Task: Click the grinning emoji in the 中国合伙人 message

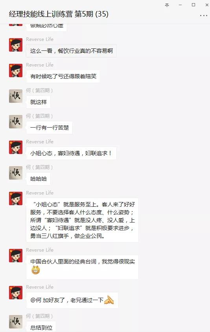Action: (36, 270)
